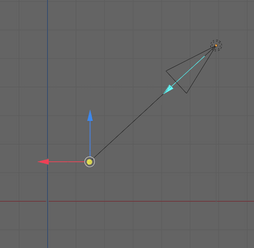The image size is (254, 248).
Task: Select the spot lamp cone outline
Action: tap(191, 69)
